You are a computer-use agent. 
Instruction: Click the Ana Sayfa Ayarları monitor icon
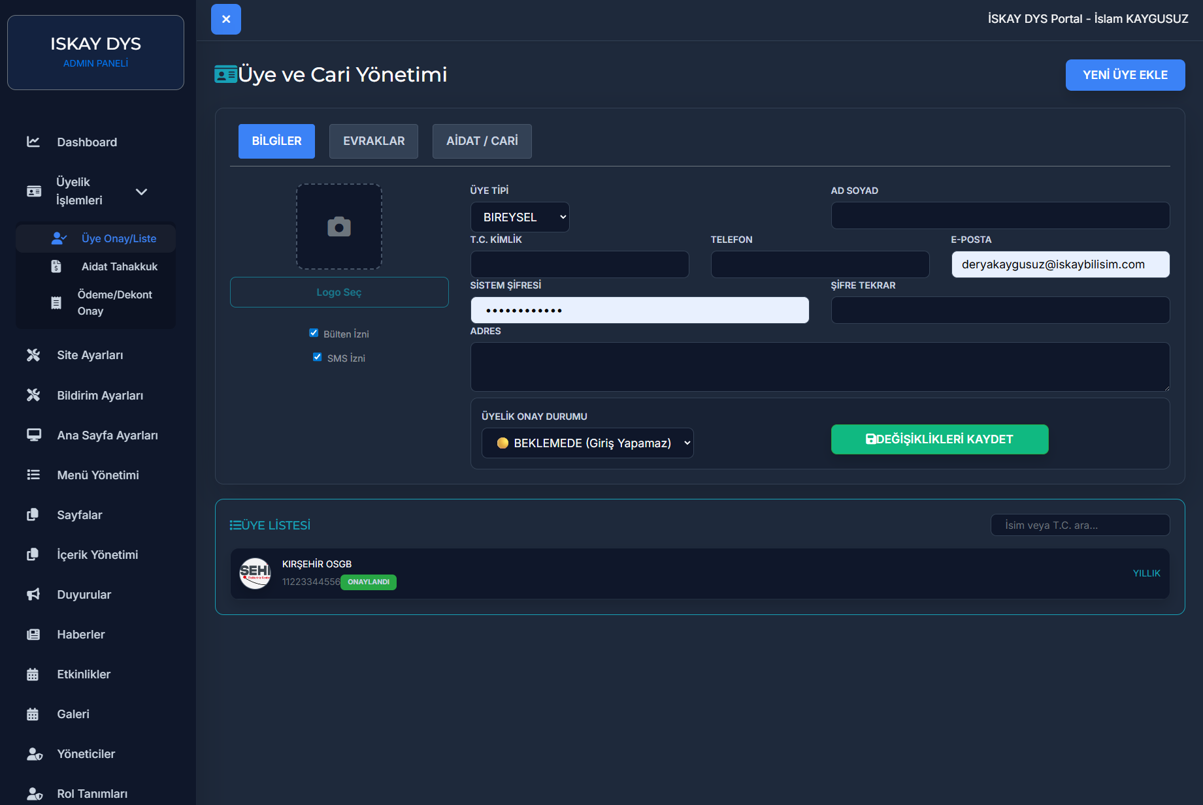coord(33,435)
